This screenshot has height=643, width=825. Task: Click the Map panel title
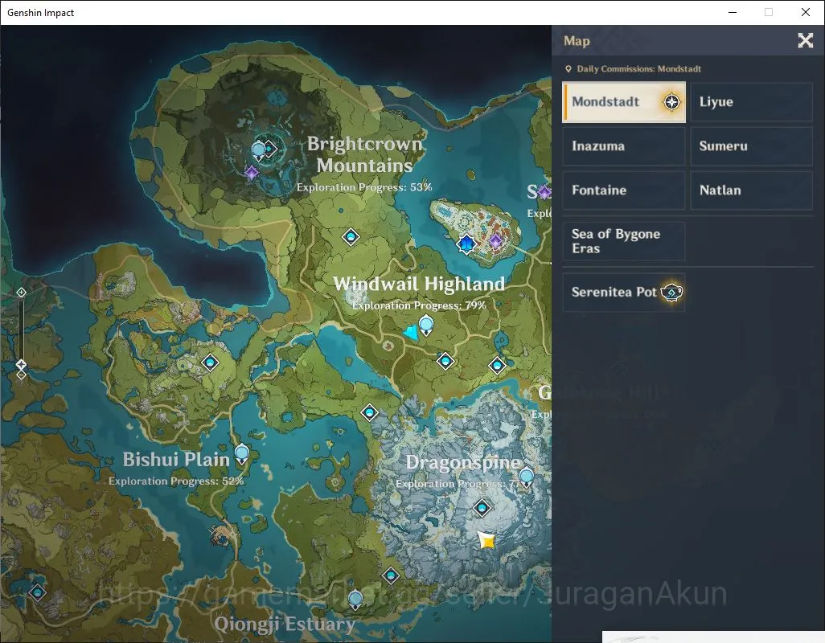(x=577, y=41)
